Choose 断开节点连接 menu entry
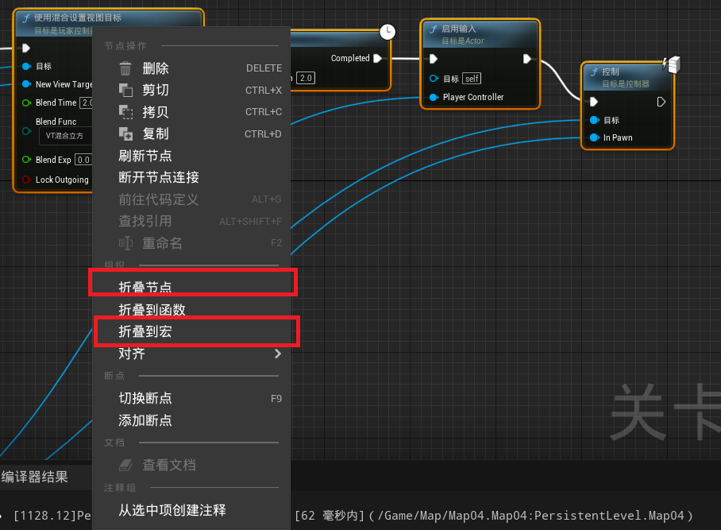 [x=191, y=177]
